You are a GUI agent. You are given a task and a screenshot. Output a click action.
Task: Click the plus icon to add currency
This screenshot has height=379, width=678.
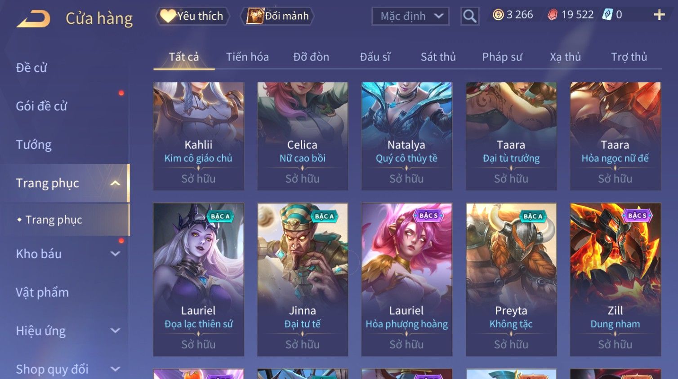[659, 15]
